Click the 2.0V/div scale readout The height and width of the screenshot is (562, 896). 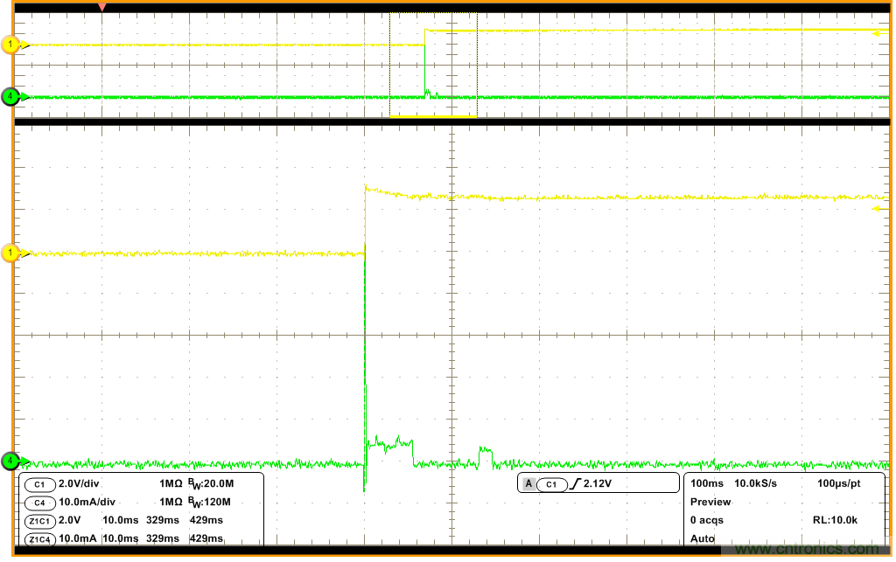point(79,484)
